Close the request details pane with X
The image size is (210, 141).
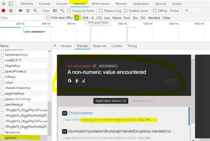click(55, 46)
